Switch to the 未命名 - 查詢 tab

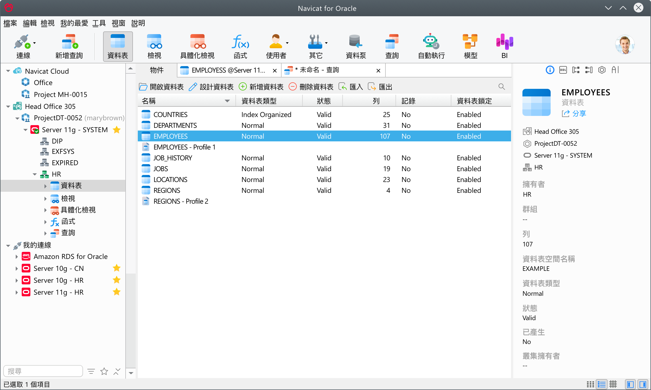[333, 70]
